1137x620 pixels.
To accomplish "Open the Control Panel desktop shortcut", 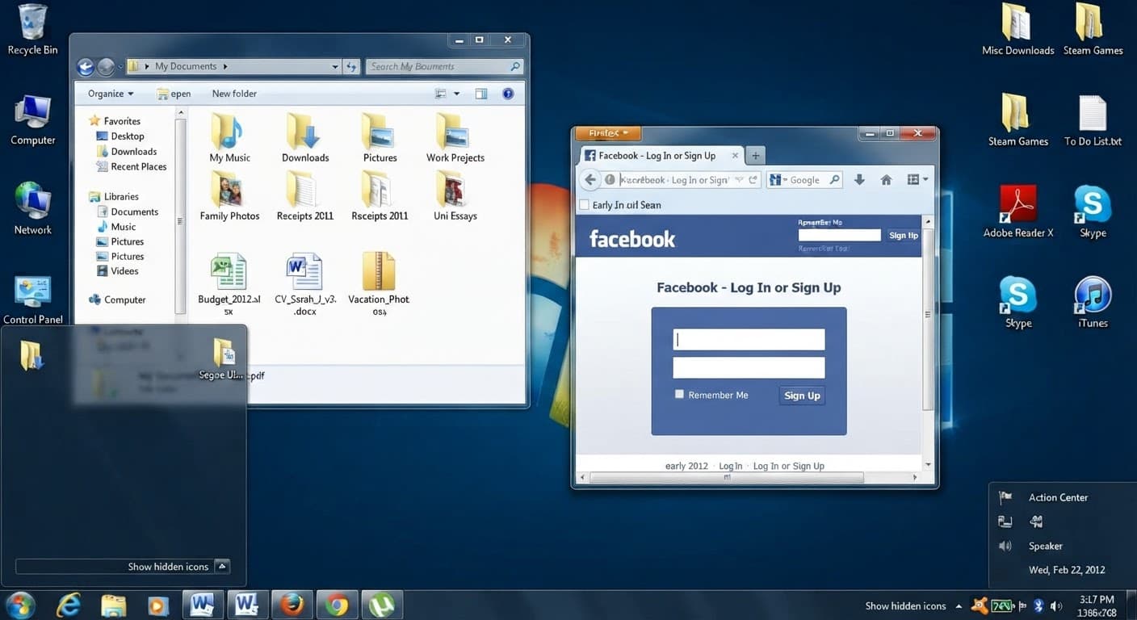I will point(32,300).
